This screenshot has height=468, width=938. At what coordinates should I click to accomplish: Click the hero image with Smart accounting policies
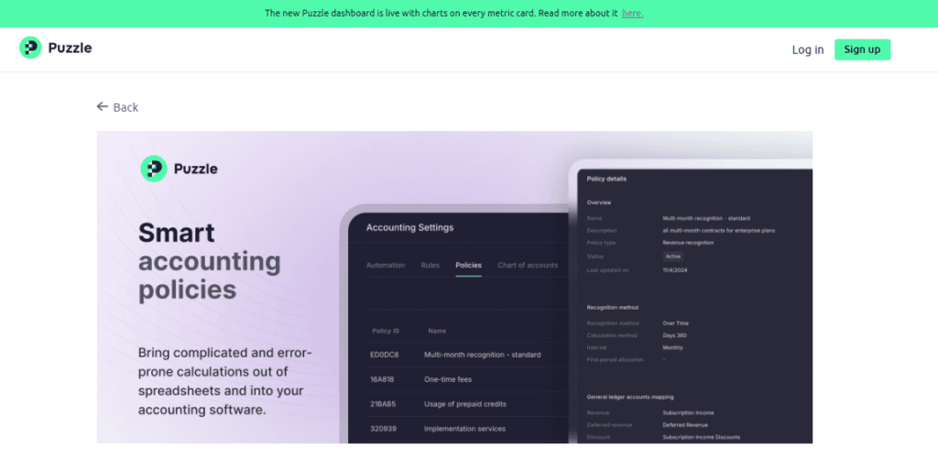point(454,288)
